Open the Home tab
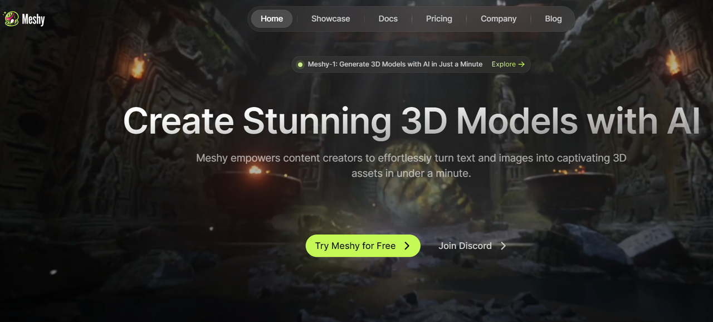 [272, 19]
